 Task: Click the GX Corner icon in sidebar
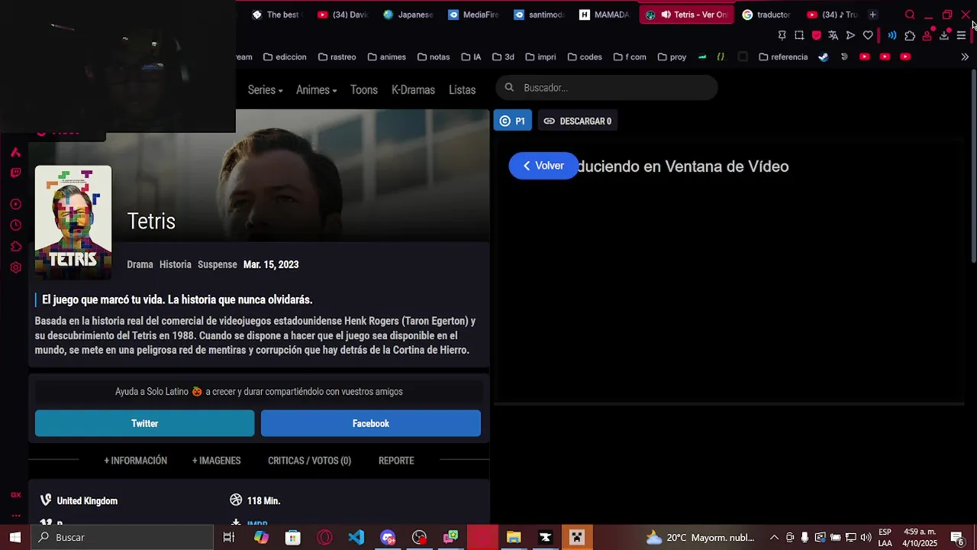[15, 495]
